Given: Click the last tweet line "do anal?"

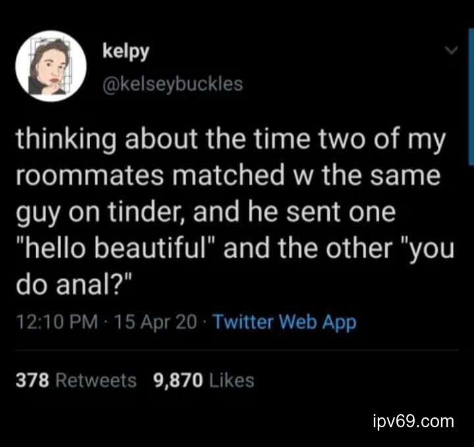Looking at the screenshot, I should coord(73,288).
